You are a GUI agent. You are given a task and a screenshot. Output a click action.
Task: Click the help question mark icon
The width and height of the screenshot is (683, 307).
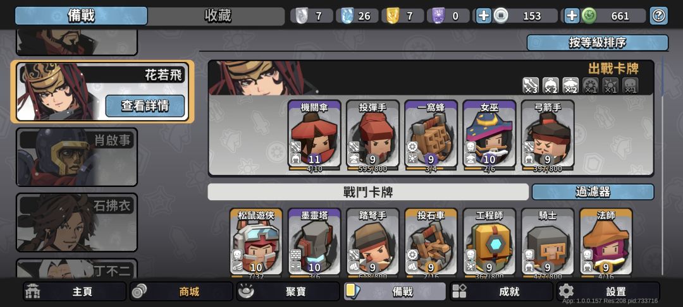pyautogui.click(x=658, y=16)
